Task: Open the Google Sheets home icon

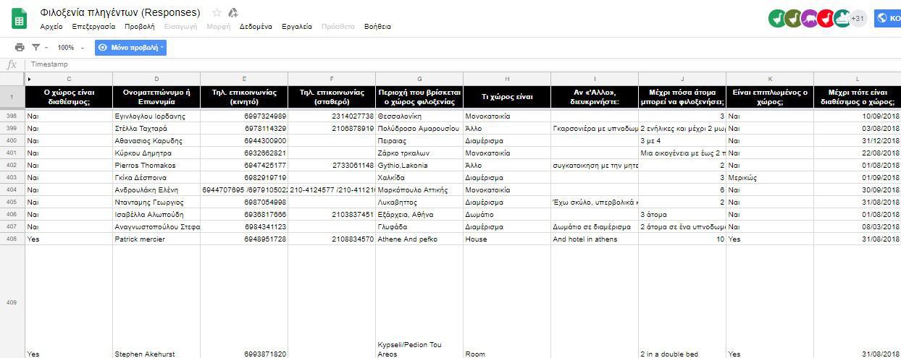Action: [x=20, y=19]
